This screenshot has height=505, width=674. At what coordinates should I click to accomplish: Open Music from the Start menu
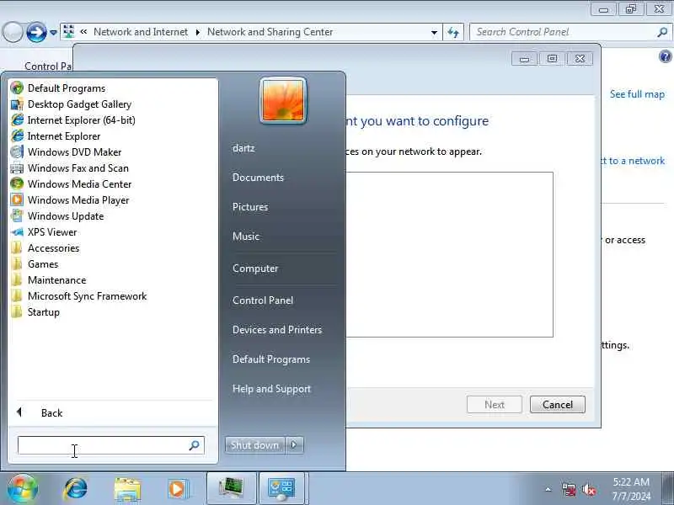click(246, 237)
